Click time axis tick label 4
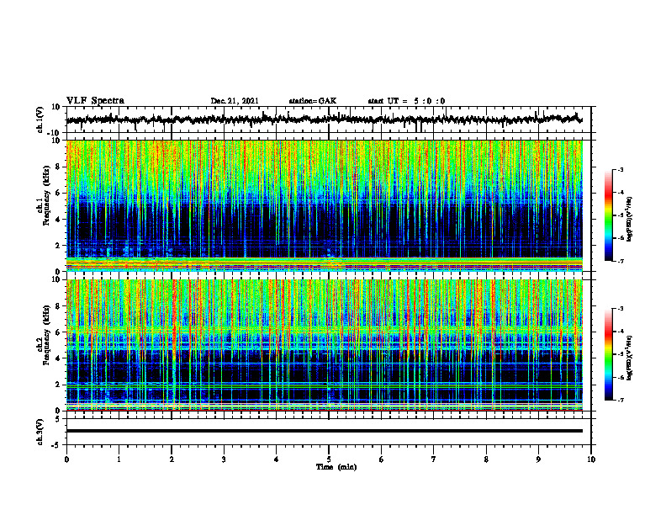 click(276, 459)
